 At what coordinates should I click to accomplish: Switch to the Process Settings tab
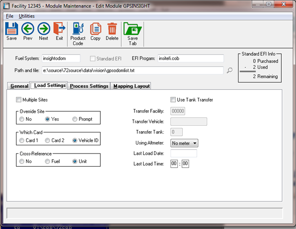coord(89,86)
